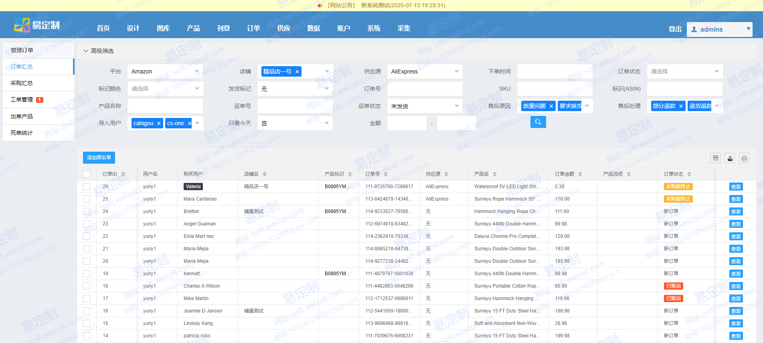The height and width of the screenshot is (343, 763).
Task: Click the red announcement speaker icon
Action: click(320, 6)
